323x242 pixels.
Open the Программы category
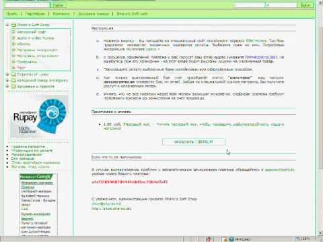click(27, 62)
